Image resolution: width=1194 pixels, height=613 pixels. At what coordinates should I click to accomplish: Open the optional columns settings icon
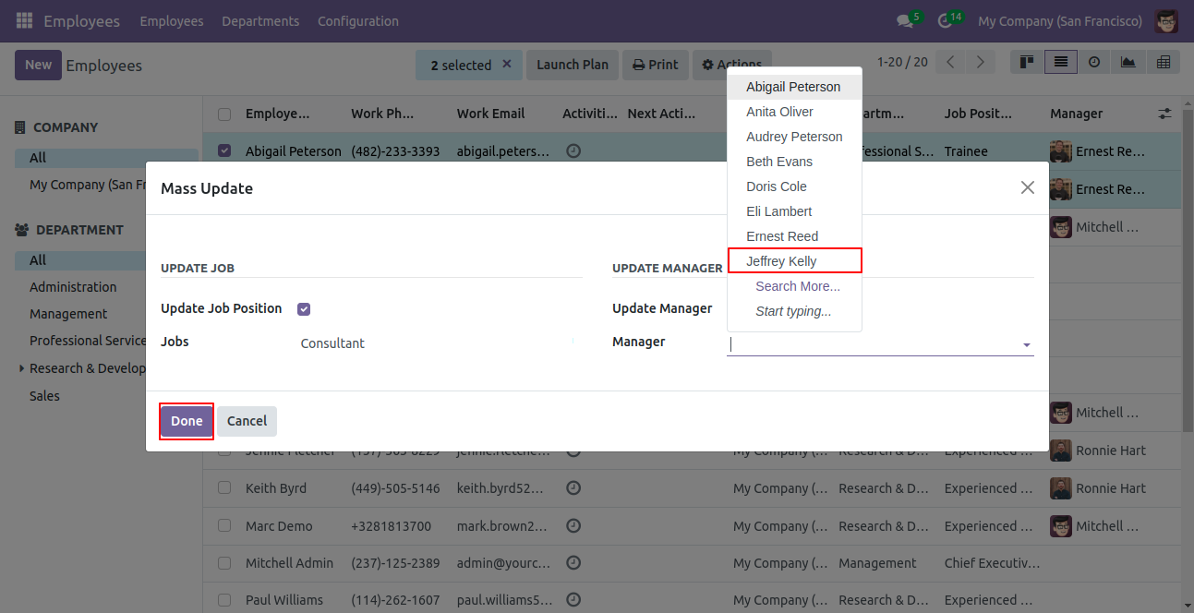click(1164, 114)
